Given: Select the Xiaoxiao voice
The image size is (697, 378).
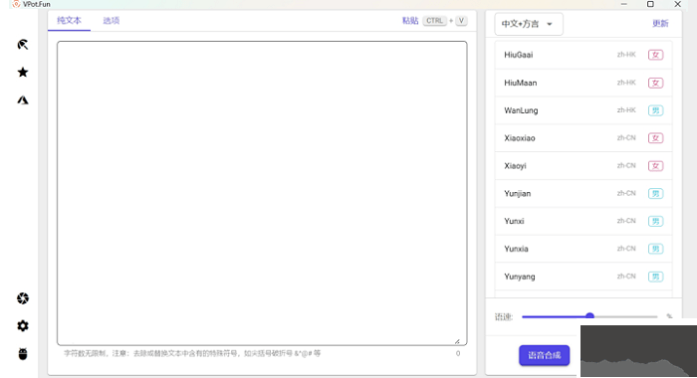Looking at the screenshot, I should (583, 138).
